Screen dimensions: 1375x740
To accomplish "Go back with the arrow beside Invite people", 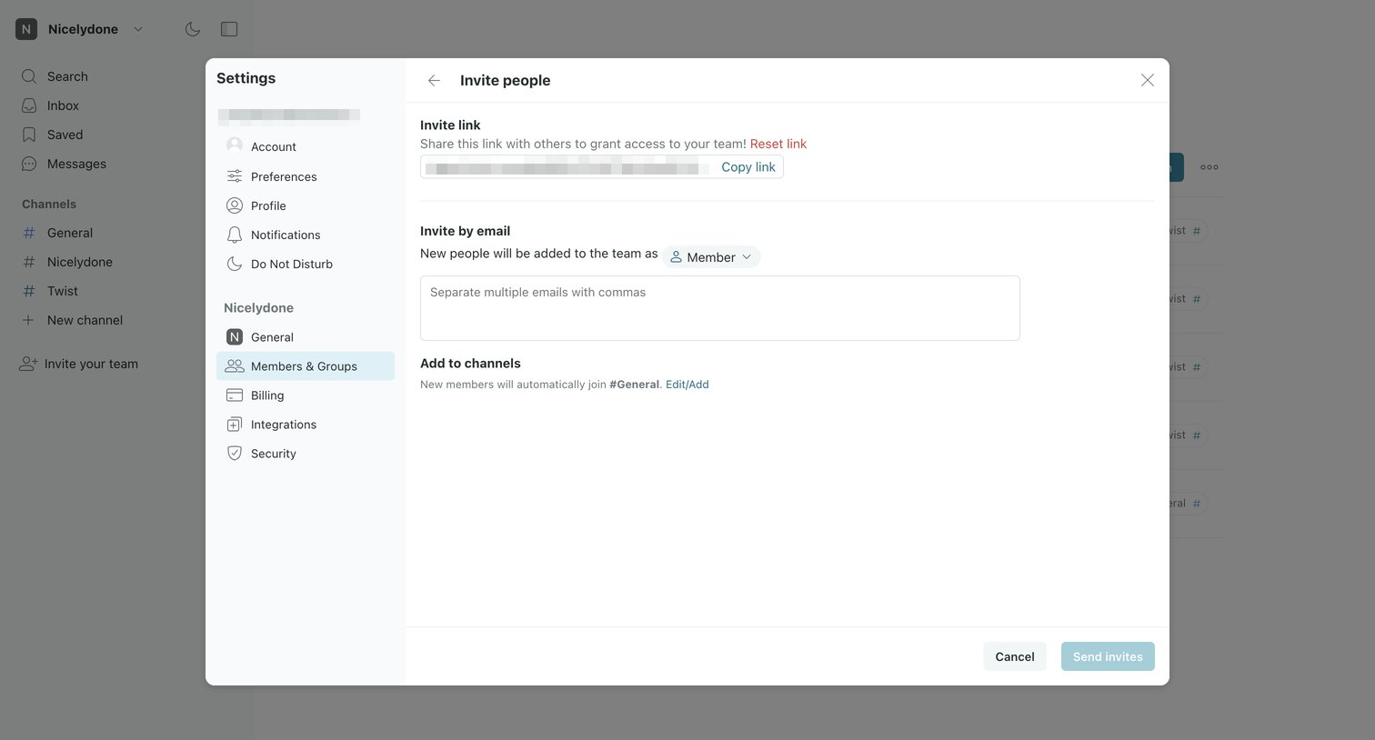I will (434, 80).
